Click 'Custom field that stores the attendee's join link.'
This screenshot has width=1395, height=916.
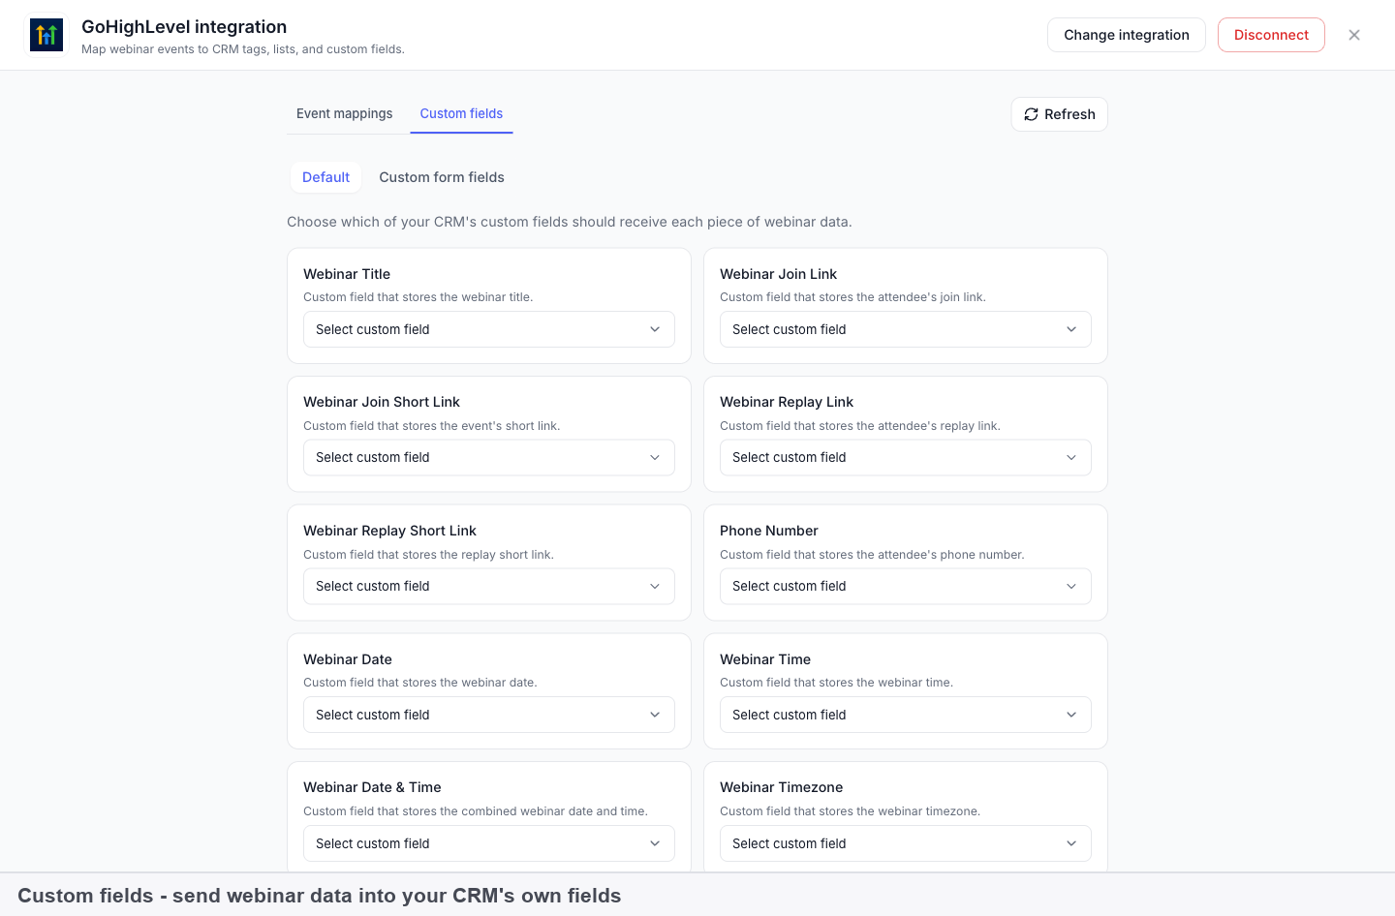852,297
